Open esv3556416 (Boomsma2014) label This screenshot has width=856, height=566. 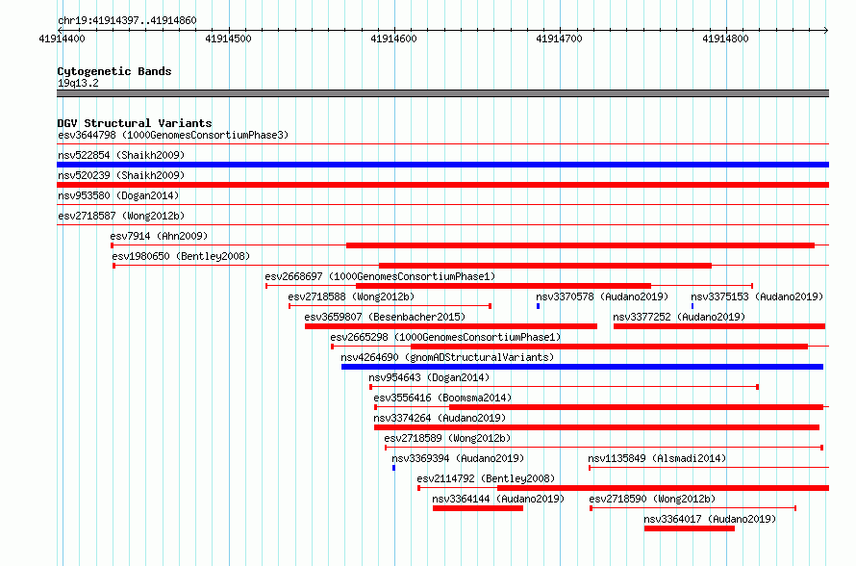click(x=442, y=398)
